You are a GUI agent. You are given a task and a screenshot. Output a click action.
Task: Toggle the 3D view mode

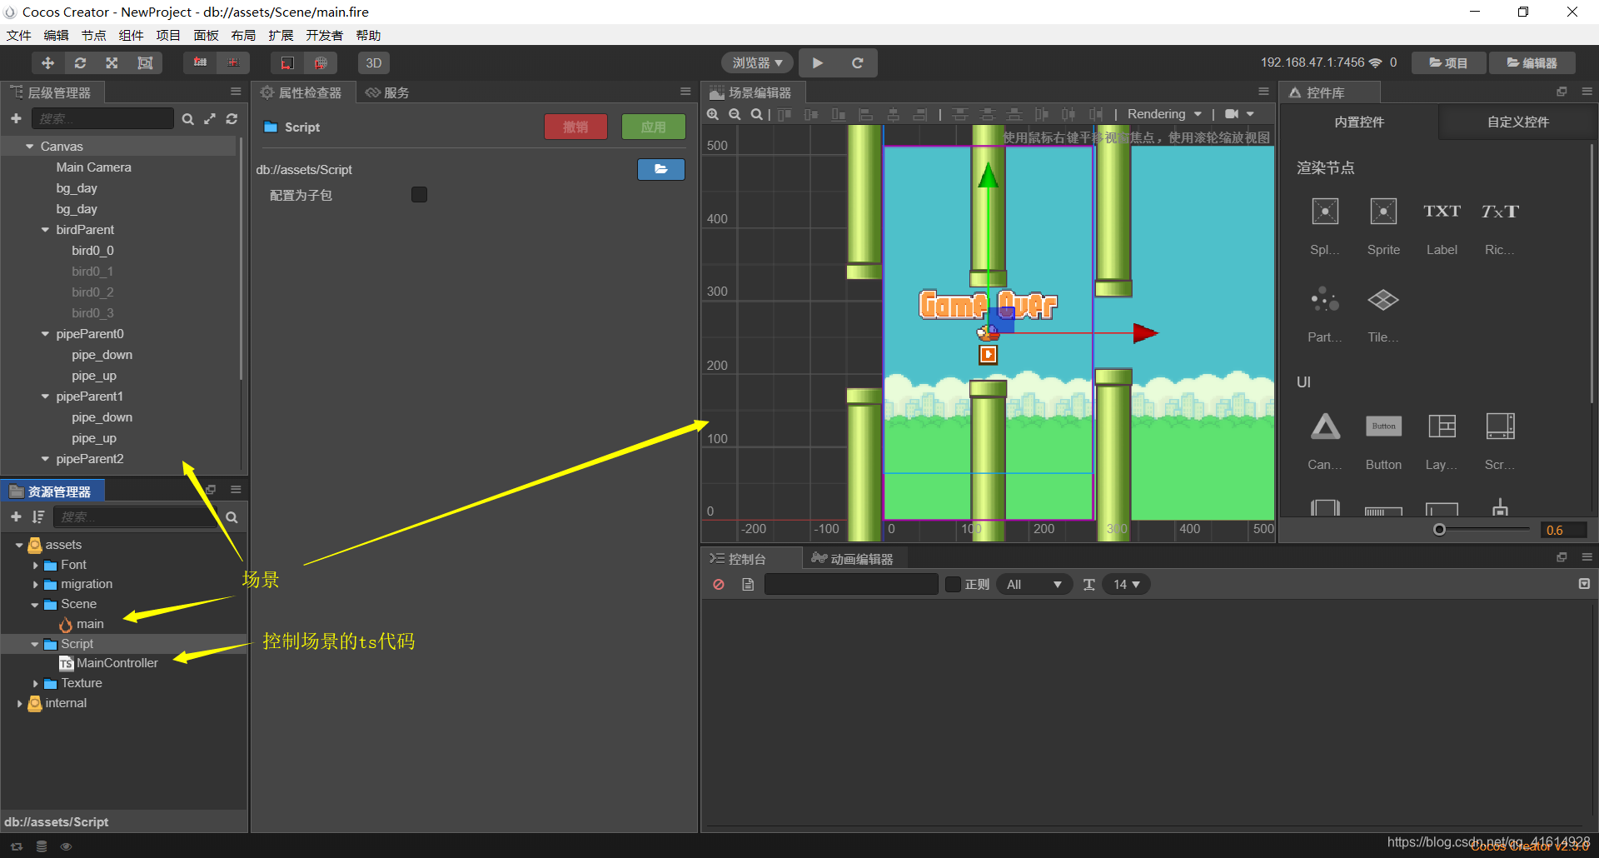pos(374,63)
